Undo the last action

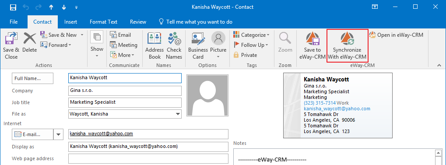26,7
